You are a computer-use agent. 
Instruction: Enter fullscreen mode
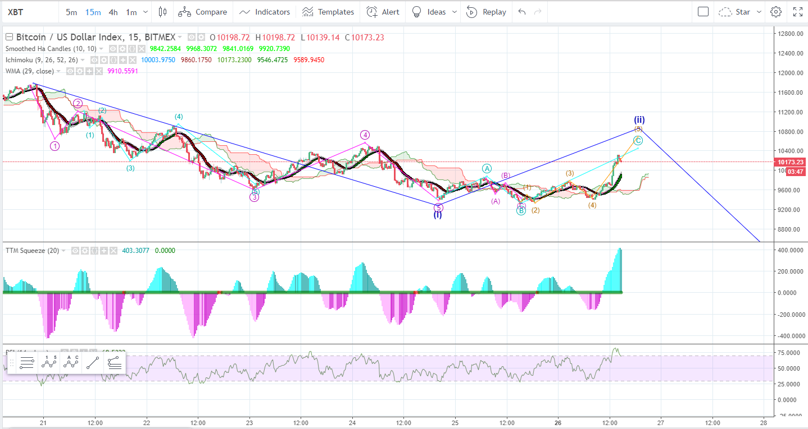tap(798, 12)
